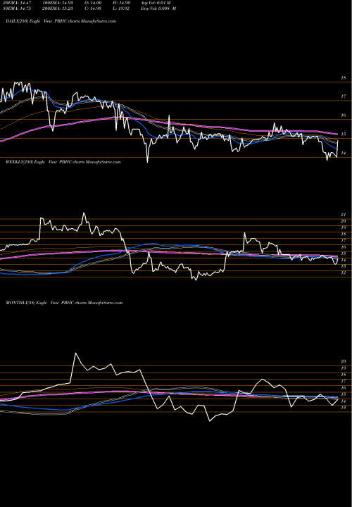Click the 16 price label on daily chart
The height and width of the screenshot is (507, 352).
pos(344,115)
